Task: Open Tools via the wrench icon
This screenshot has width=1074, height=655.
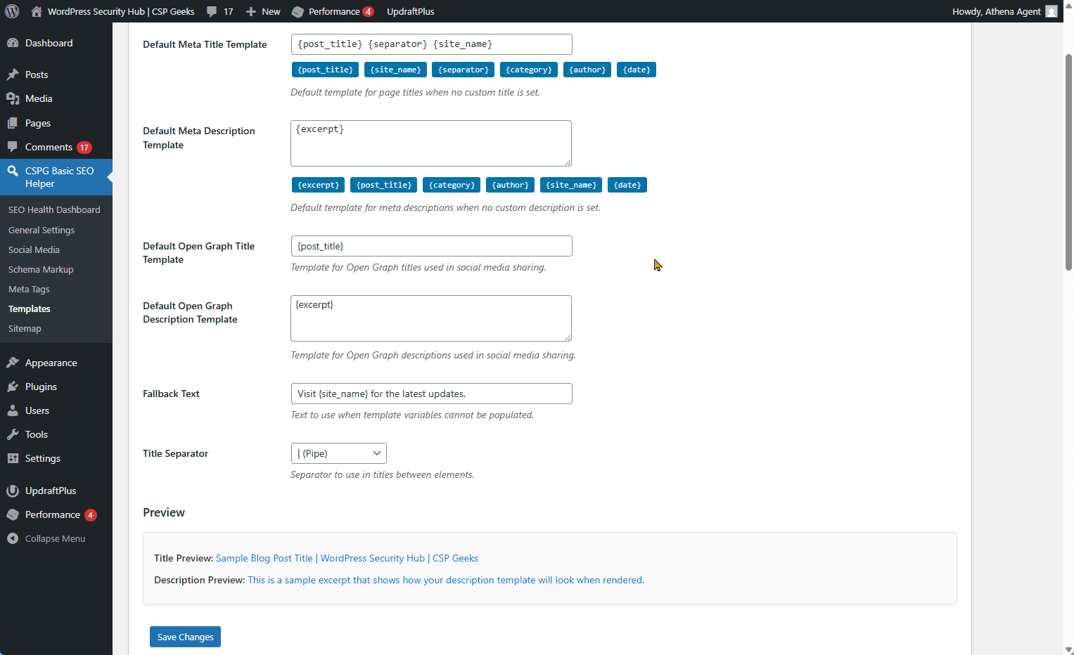Action: [13, 434]
